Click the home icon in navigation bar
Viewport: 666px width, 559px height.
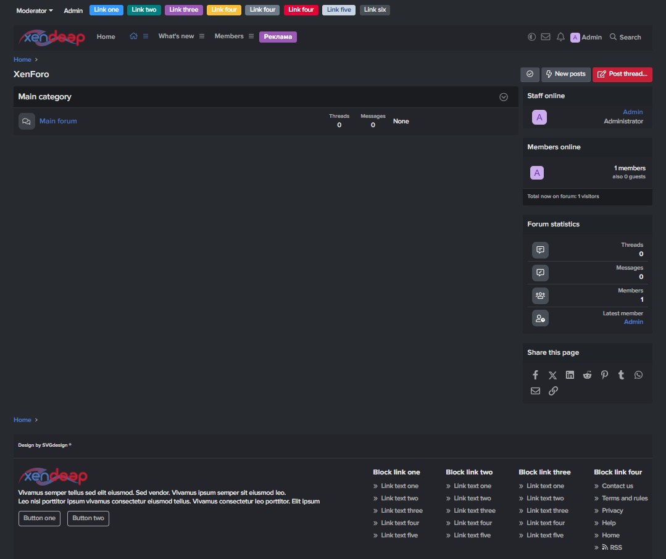tap(133, 36)
